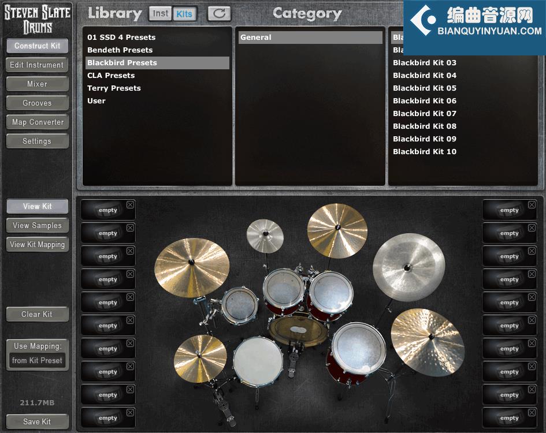
Task: Select Terry Presets library
Action: click(x=157, y=88)
